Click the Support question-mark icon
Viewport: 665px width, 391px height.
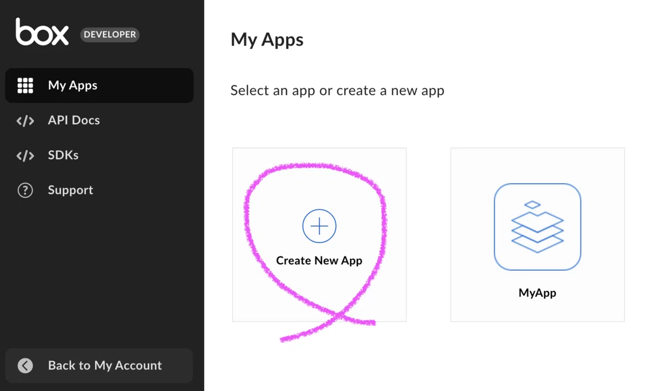25,190
